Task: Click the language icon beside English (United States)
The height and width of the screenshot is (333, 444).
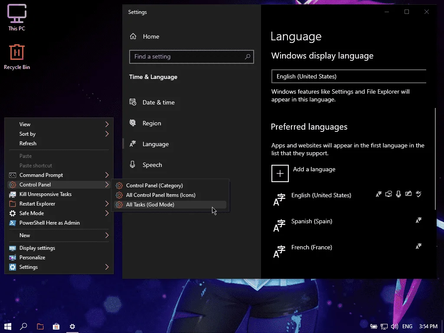Action: (279, 199)
